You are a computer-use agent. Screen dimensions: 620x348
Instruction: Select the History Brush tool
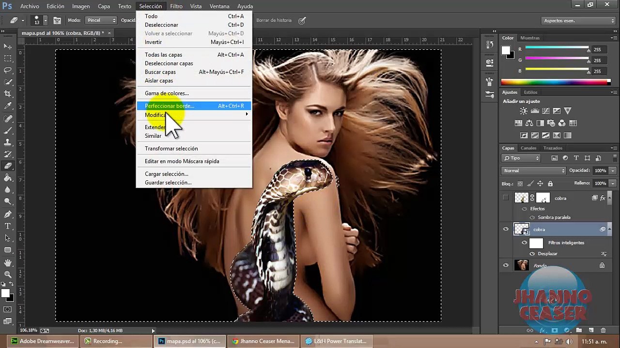[8, 155]
